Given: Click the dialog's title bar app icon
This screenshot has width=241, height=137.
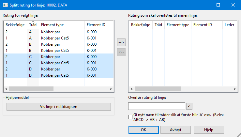Looking at the screenshot, I should (5, 5).
